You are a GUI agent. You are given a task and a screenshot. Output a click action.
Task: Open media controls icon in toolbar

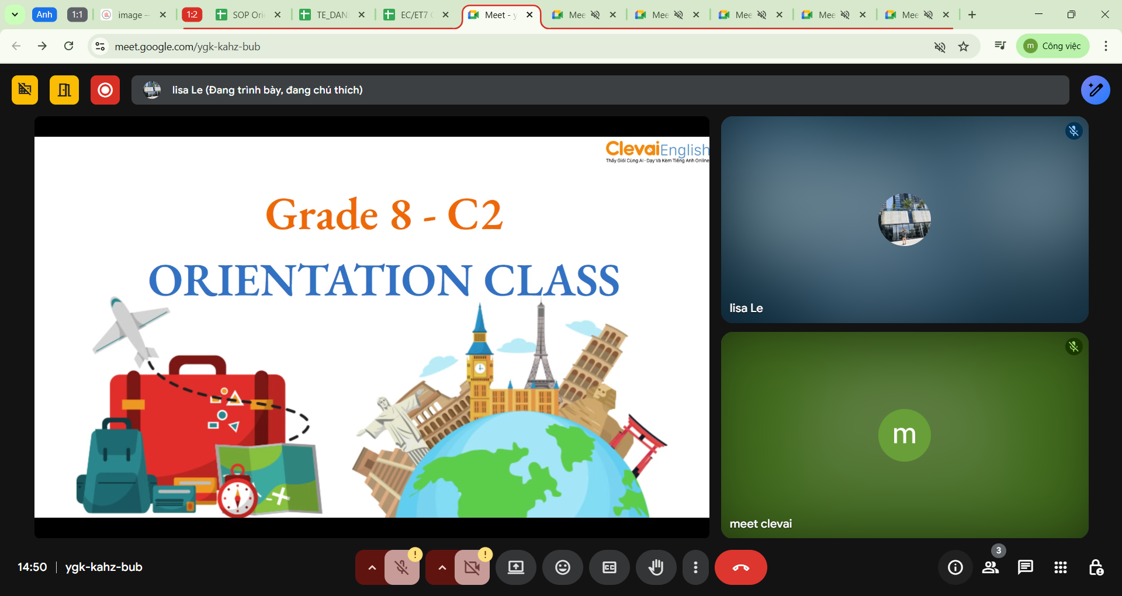[1000, 46]
